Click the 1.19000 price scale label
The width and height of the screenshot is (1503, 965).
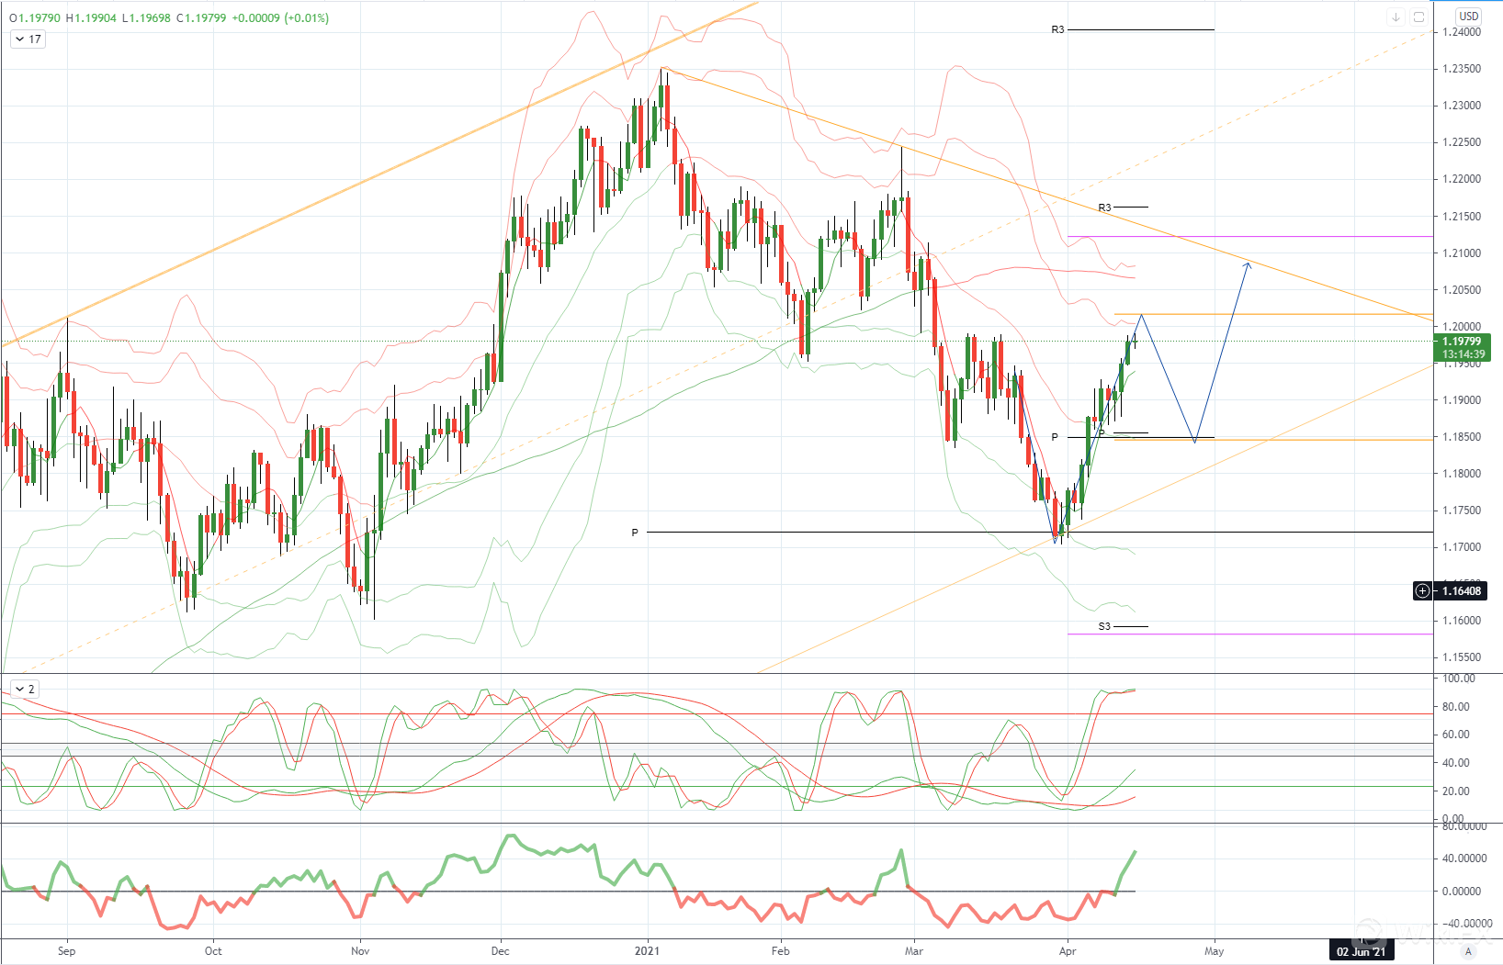[1462, 400]
